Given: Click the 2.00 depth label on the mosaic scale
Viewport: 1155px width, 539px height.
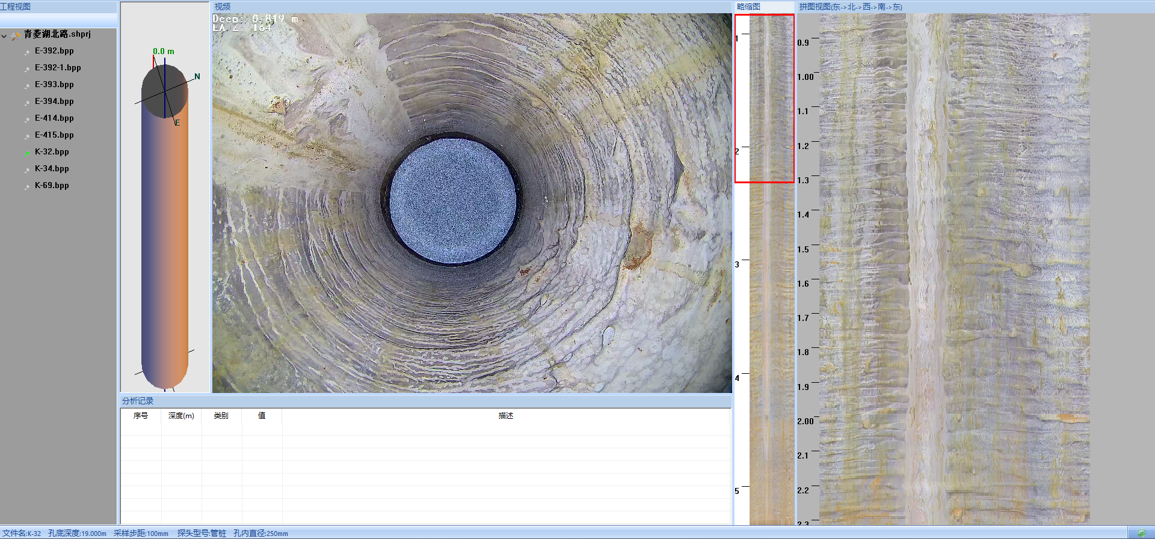Looking at the screenshot, I should 805,421.
